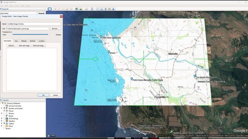Click the Record a Tour toolbar icon
This screenshot has height=139, width=248.
[71, 9]
